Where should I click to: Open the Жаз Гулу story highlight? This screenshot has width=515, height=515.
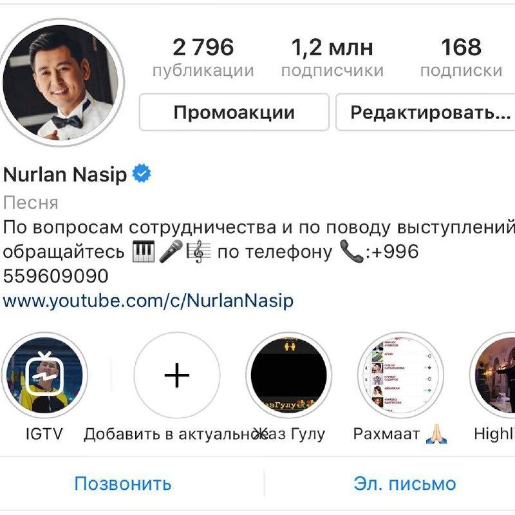coord(288,375)
